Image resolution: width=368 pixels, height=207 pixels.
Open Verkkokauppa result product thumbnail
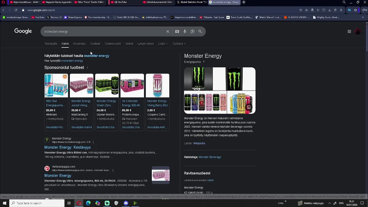(161, 175)
